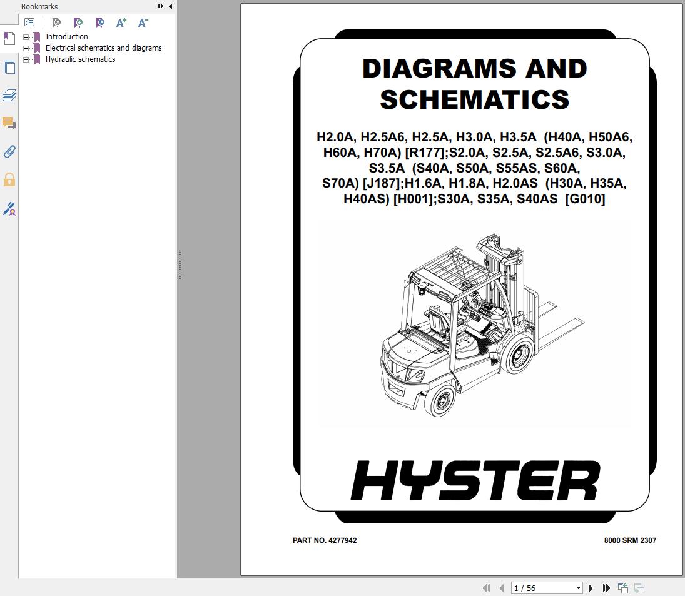Click the PART NO. 4277942 text
The image size is (685, 596).
click(325, 540)
